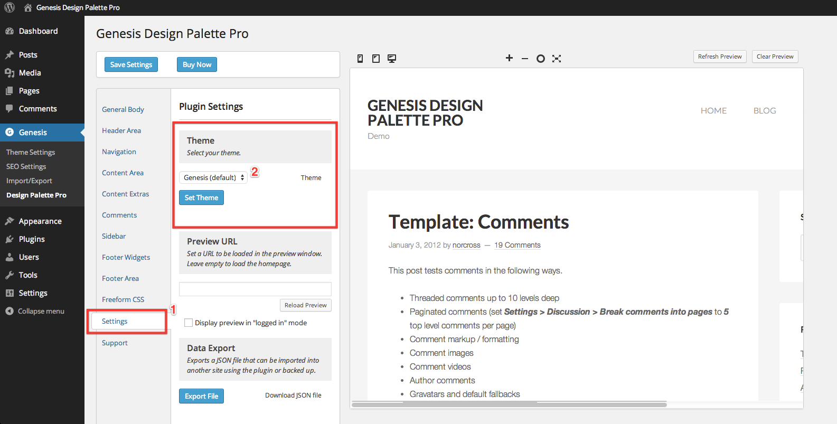Click Set Theme button
837x424 pixels.
[x=201, y=197]
